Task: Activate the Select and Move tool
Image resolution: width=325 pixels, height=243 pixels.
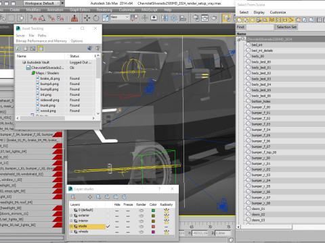Action: click(x=87, y=18)
